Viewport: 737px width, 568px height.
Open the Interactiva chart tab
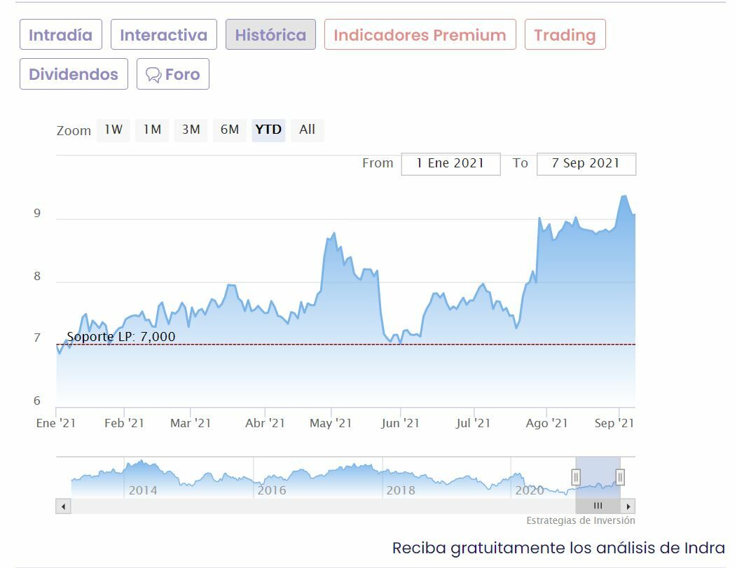pos(163,35)
